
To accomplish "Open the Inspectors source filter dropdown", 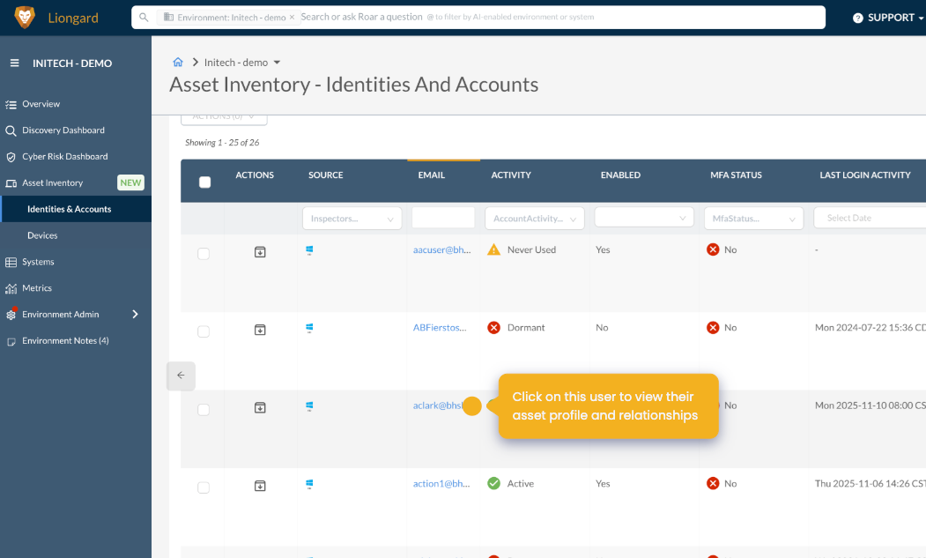I will click(352, 219).
